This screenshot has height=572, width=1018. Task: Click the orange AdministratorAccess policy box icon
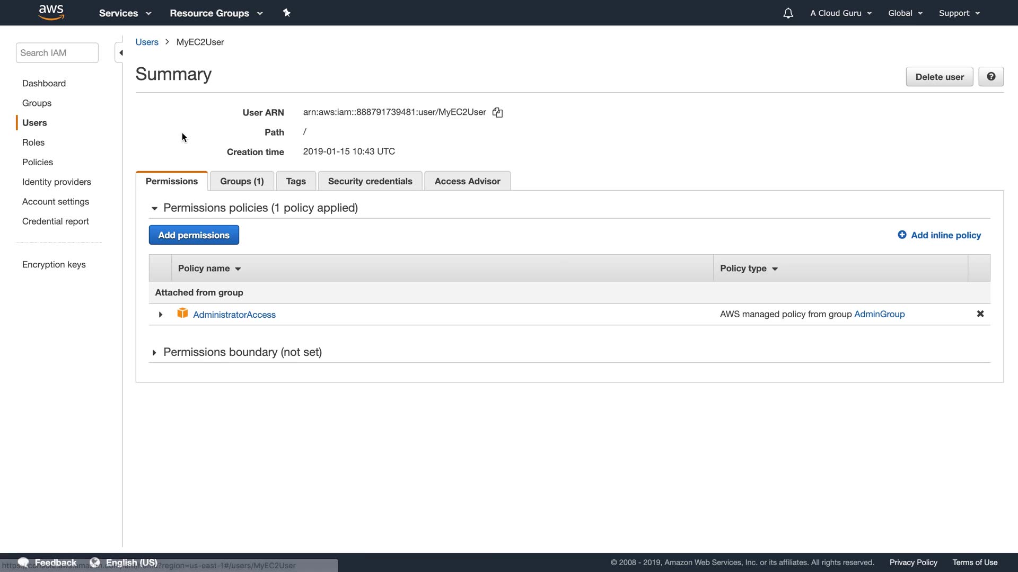pos(182,314)
